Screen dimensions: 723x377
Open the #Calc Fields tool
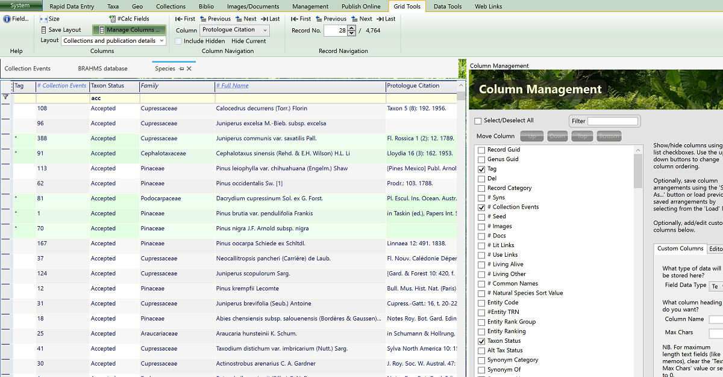coord(129,19)
